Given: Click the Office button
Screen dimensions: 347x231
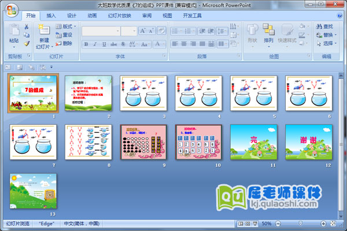Looking at the screenshot, I should point(10,10).
